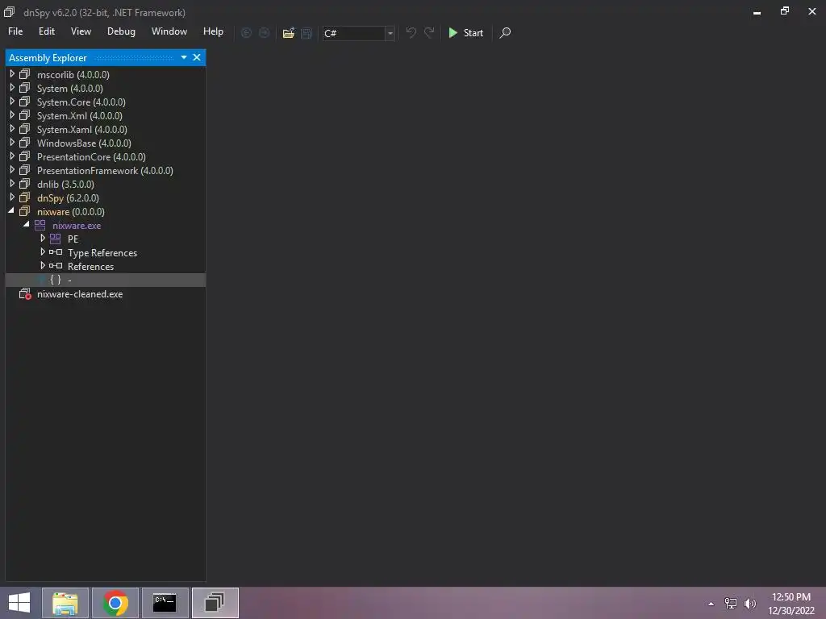This screenshot has width=826, height=619.
Task: Select System.Xaml (4.0.0.0) tree row
Action: pyautogui.click(x=106, y=130)
